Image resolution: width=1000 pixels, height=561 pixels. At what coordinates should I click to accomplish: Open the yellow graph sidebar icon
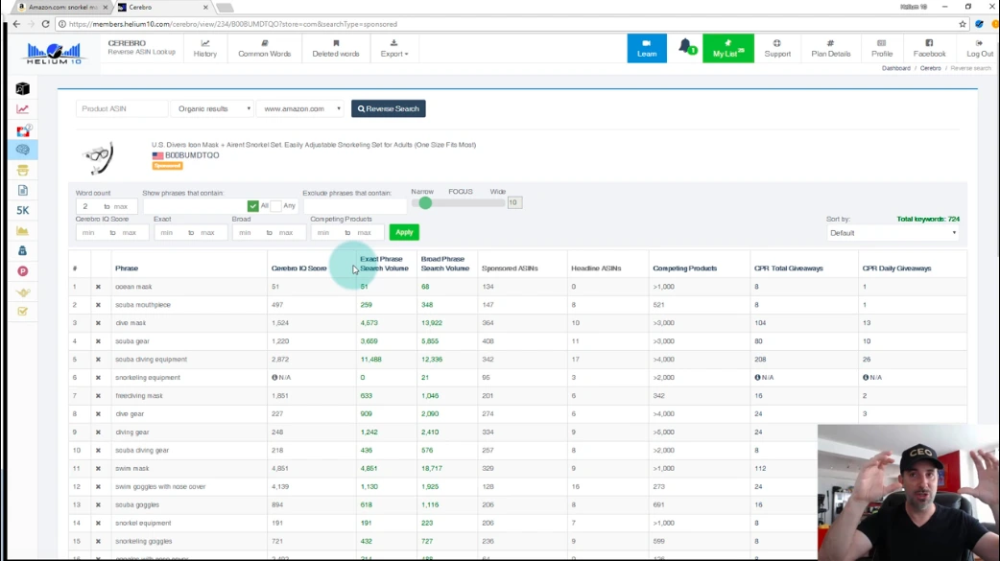click(22, 231)
